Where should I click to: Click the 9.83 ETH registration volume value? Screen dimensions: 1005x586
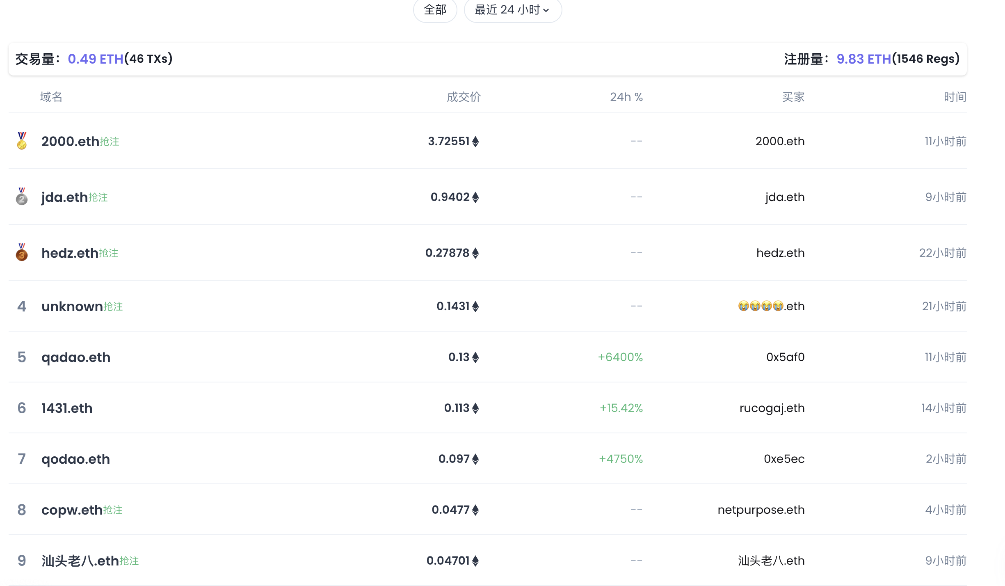pyautogui.click(x=863, y=59)
